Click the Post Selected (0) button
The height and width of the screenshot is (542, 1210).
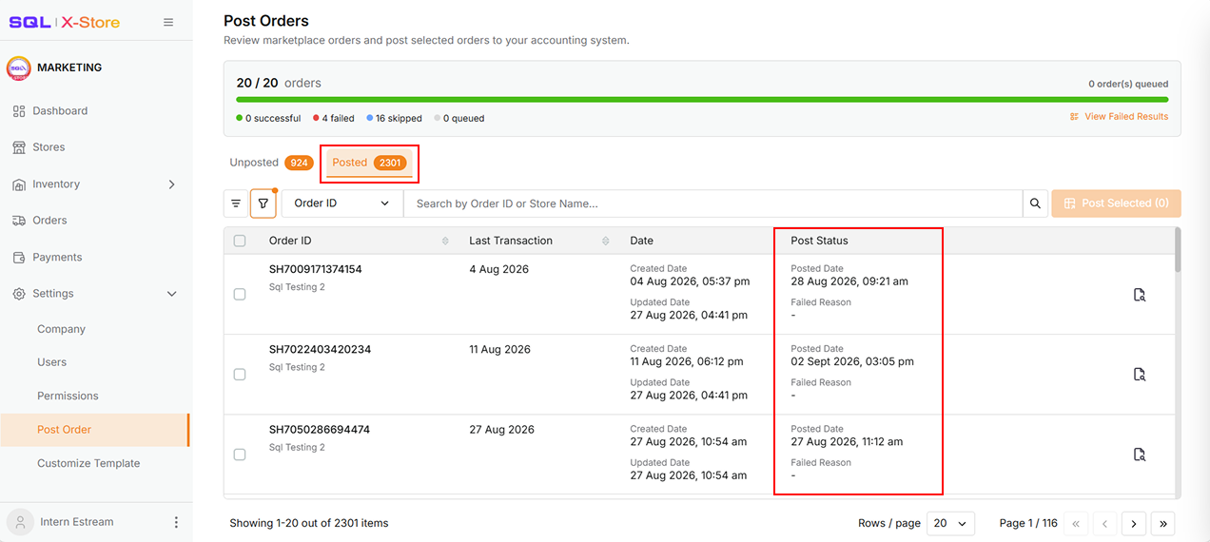[1116, 203]
